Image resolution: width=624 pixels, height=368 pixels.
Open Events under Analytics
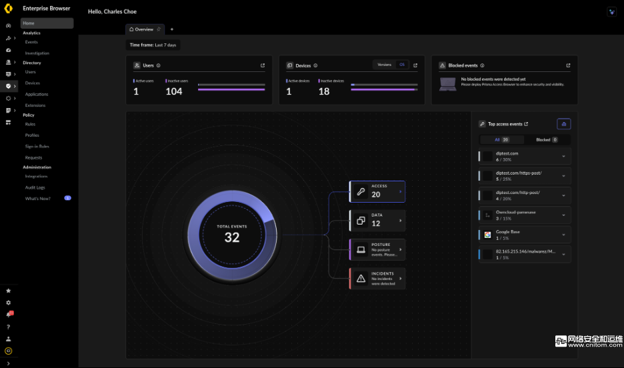coord(31,42)
